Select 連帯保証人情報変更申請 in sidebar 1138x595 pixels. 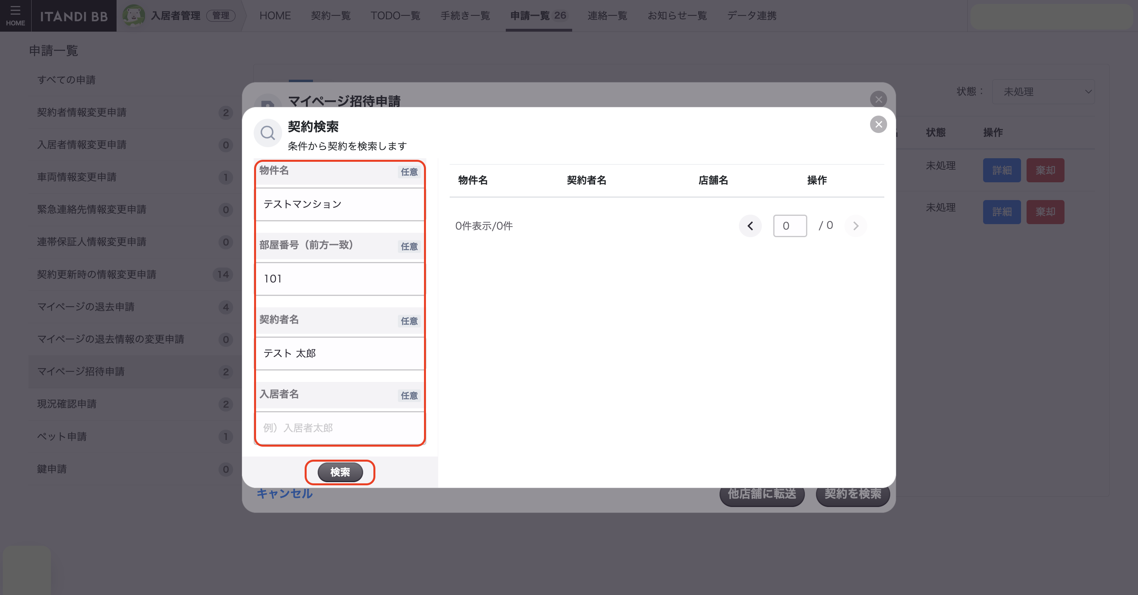(x=135, y=242)
